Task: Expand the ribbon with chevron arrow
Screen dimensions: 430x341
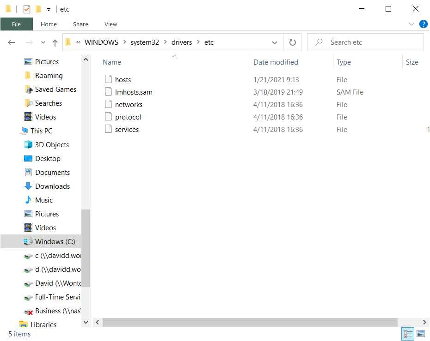Action: click(412, 24)
